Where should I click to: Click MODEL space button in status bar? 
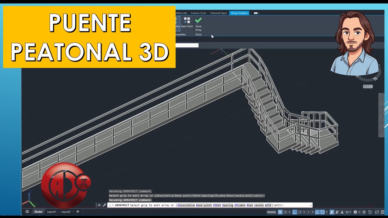point(272,212)
